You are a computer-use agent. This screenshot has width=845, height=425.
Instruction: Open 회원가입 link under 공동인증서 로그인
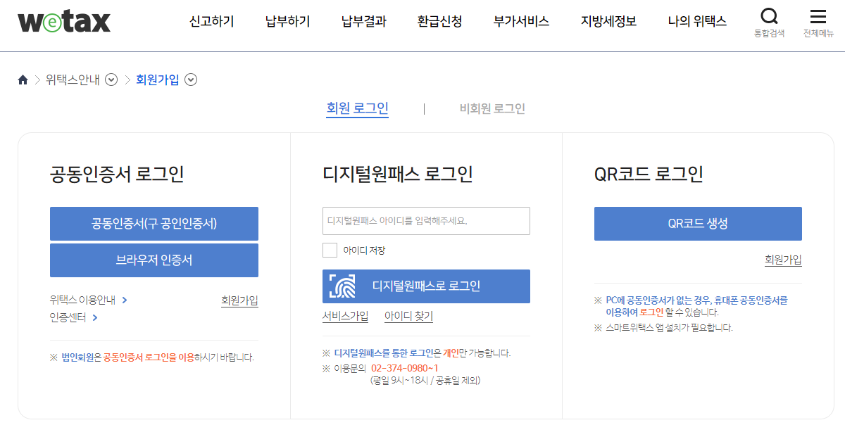click(x=239, y=300)
